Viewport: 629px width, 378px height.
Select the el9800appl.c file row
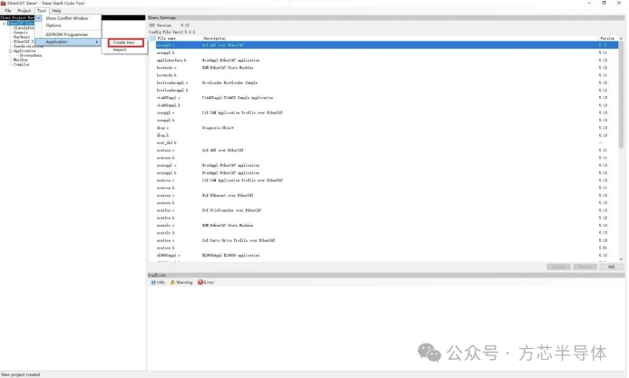click(387, 255)
